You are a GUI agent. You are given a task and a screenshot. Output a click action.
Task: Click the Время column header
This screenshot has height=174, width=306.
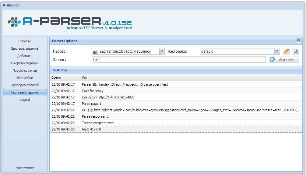(65, 77)
